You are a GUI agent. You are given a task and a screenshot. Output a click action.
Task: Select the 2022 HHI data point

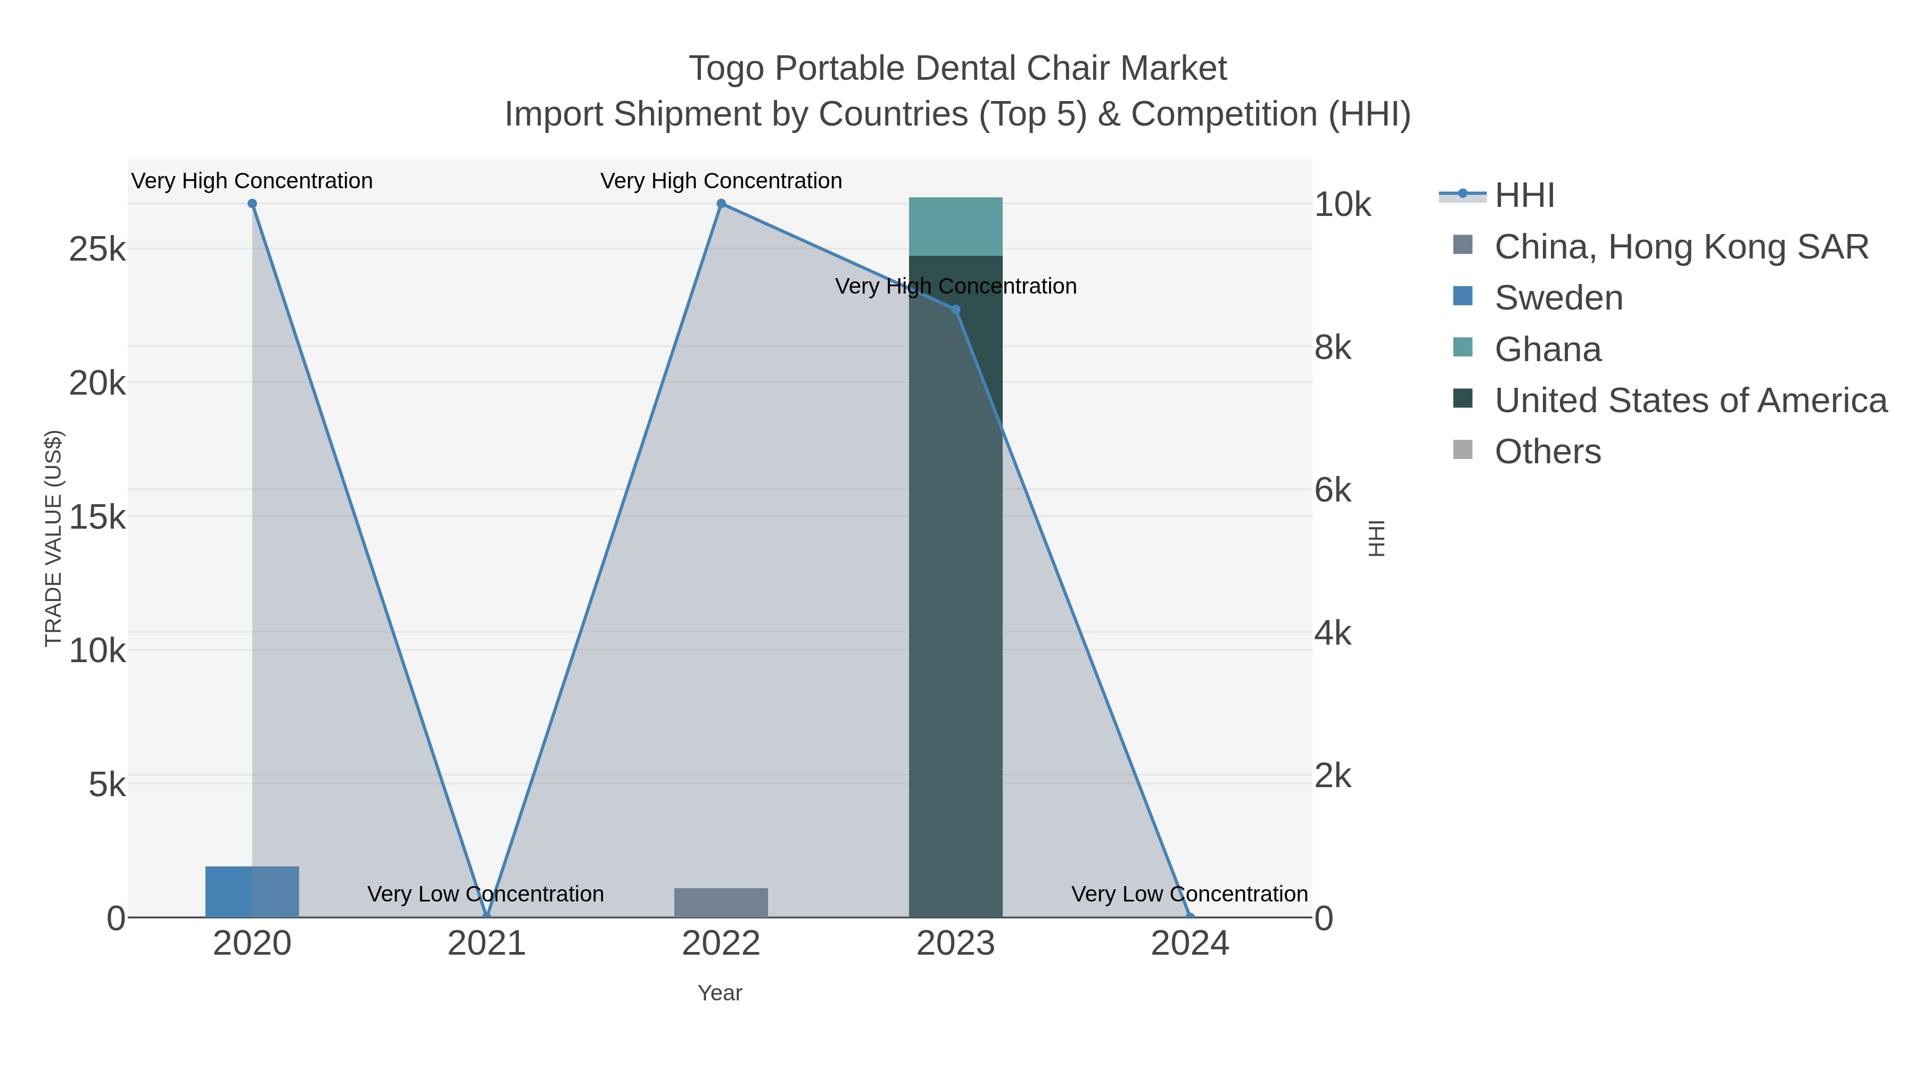click(721, 204)
